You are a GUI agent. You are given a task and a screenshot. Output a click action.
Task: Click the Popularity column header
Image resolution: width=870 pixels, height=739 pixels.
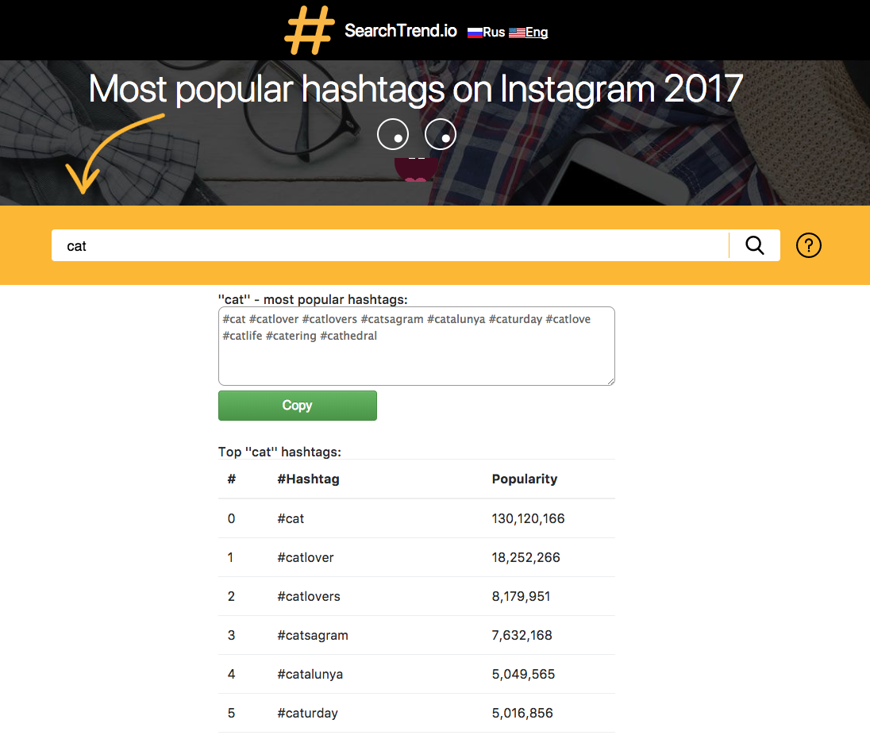point(524,479)
